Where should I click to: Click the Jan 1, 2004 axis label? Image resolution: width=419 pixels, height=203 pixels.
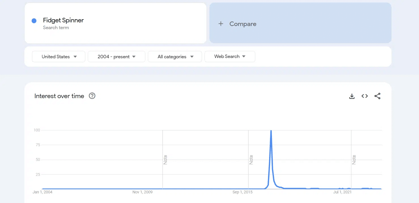pyautogui.click(x=42, y=192)
